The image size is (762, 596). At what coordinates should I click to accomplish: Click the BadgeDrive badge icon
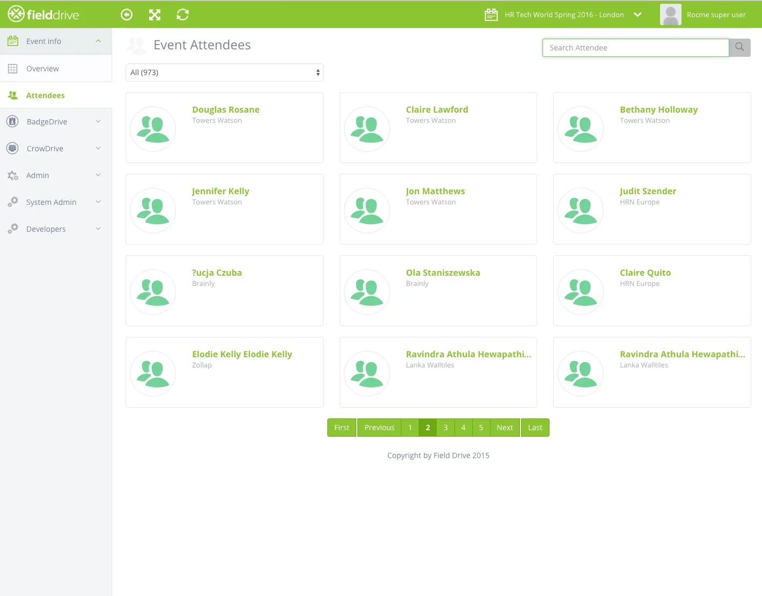click(12, 121)
